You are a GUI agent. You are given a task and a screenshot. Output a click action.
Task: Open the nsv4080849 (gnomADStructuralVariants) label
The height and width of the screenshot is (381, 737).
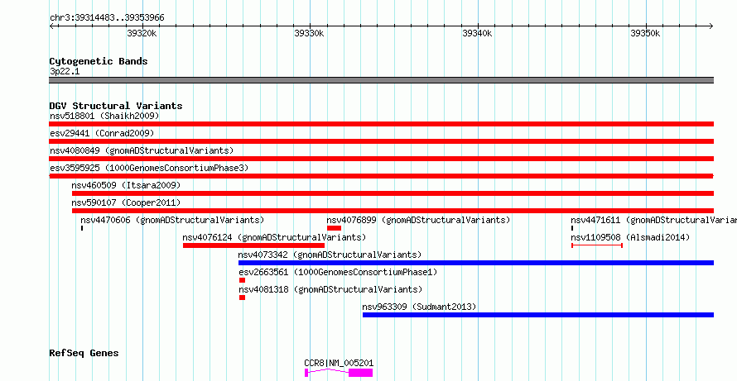[142, 150]
